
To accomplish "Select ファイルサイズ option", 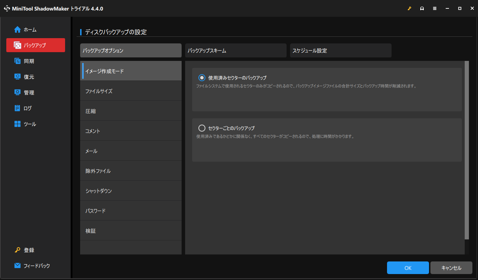I will tap(131, 91).
